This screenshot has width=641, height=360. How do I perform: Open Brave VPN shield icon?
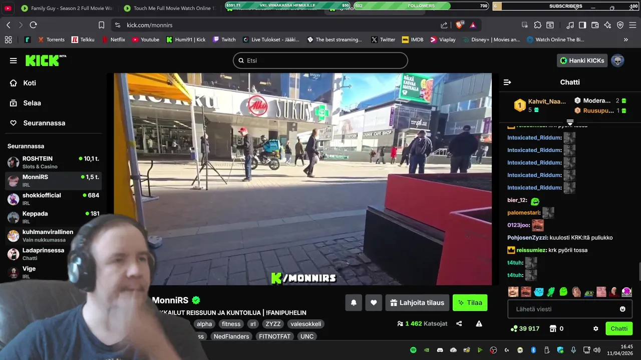tap(620, 25)
